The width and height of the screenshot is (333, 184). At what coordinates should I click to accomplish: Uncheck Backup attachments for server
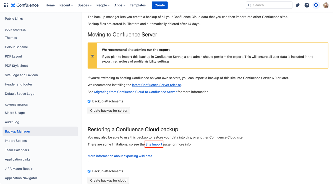(89, 101)
